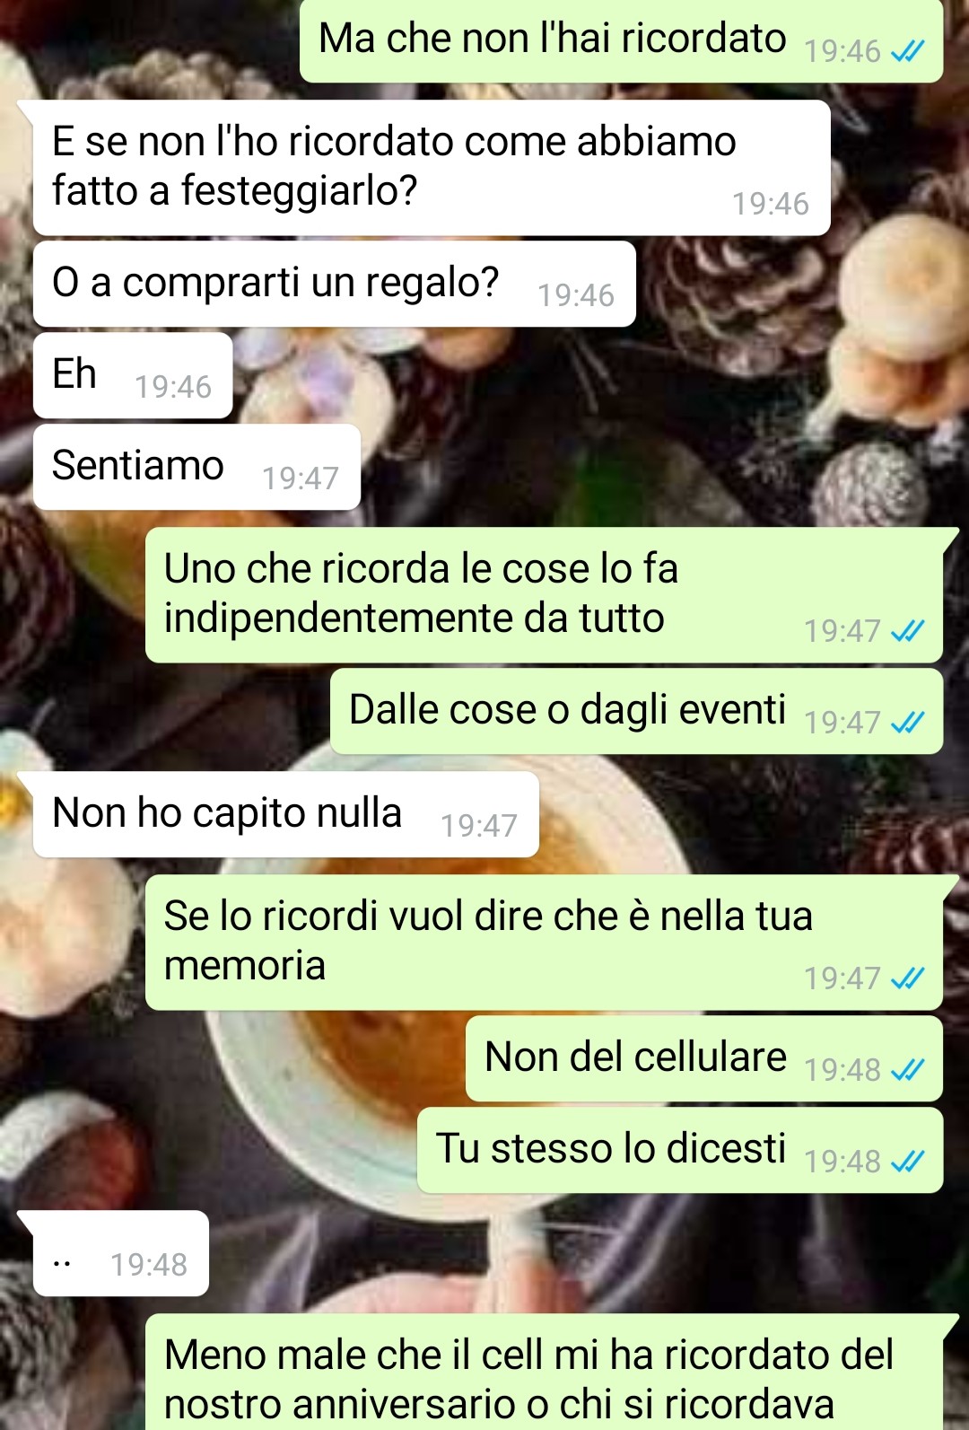Tap the message 'O a comprarti un regalo?'
969x1430 pixels.
(x=335, y=284)
